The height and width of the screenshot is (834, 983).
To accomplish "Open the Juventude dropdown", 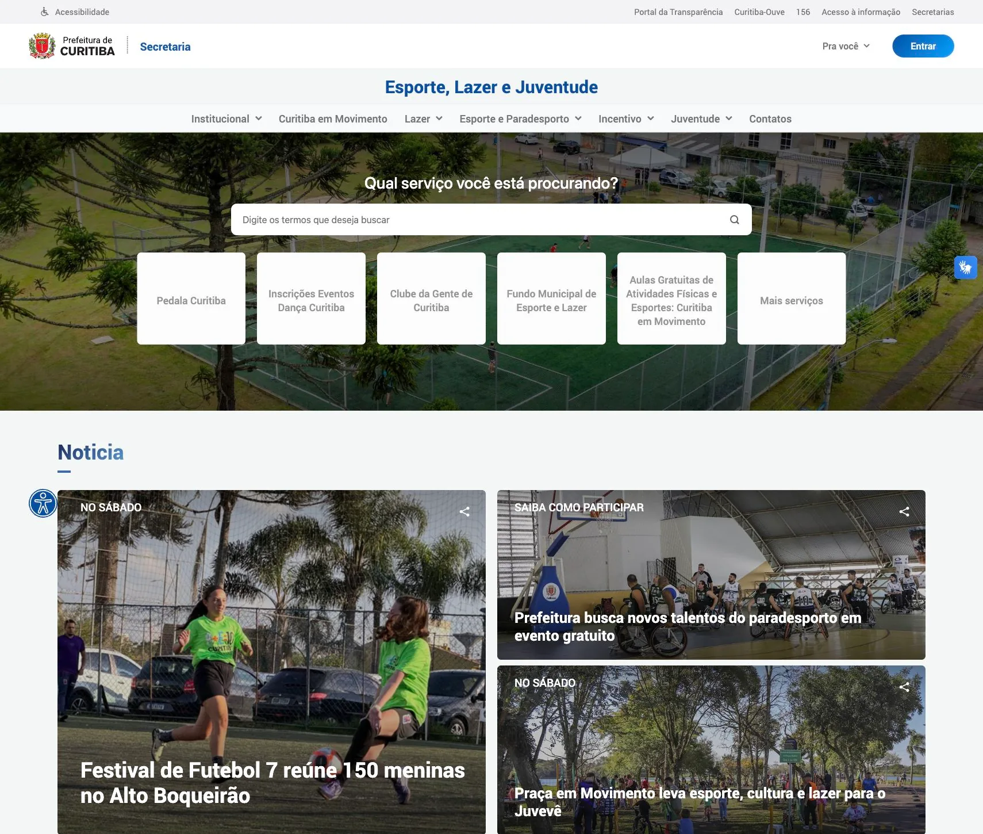I will click(701, 118).
